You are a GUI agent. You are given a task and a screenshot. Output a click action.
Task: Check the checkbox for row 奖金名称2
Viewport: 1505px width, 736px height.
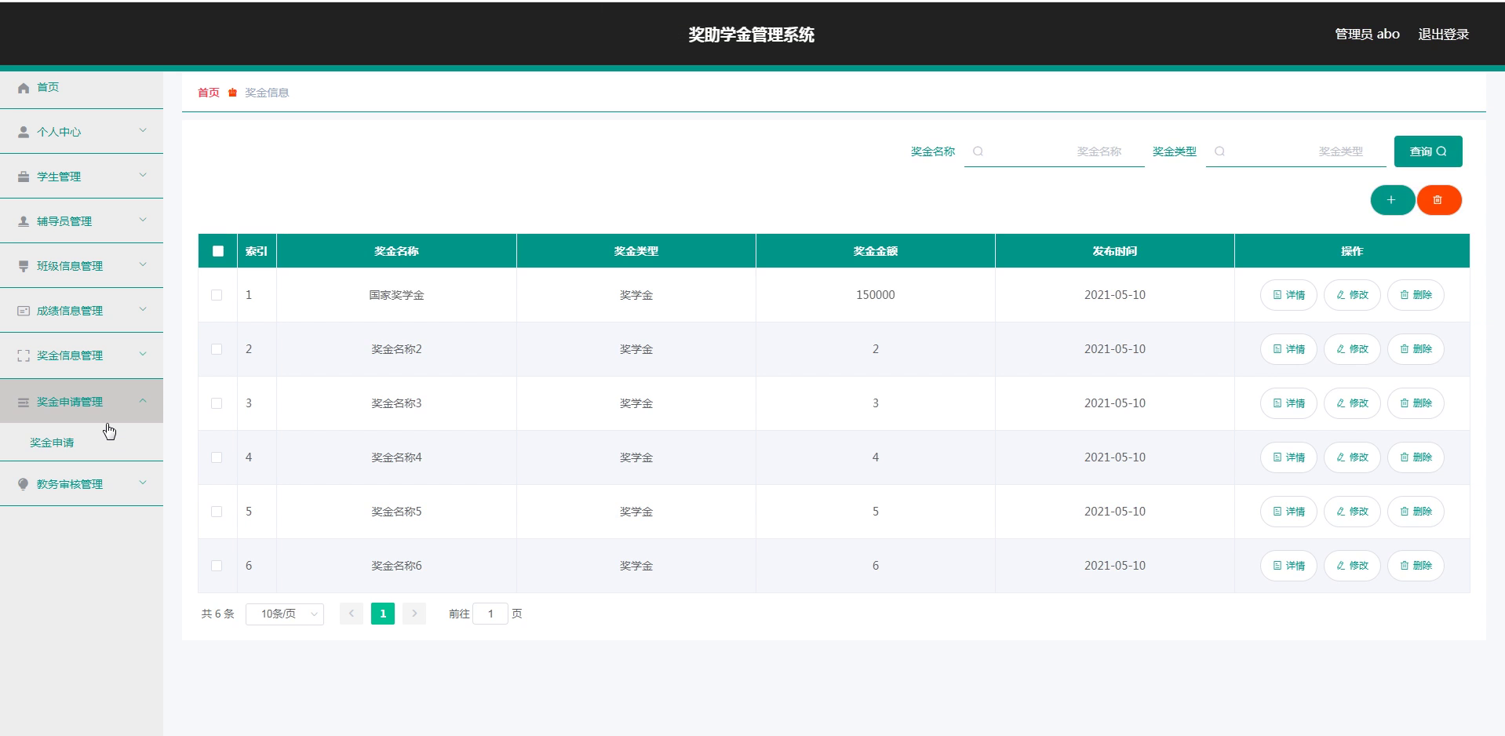pyautogui.click(x=217, y=349)
